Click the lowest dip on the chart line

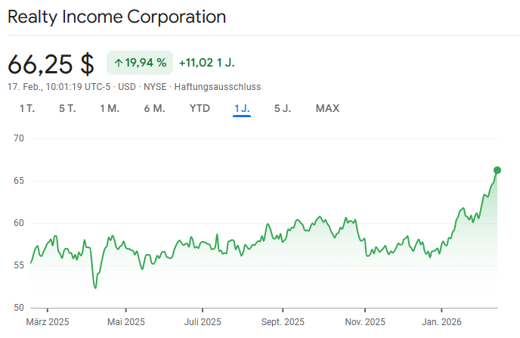tap(95, 288)
